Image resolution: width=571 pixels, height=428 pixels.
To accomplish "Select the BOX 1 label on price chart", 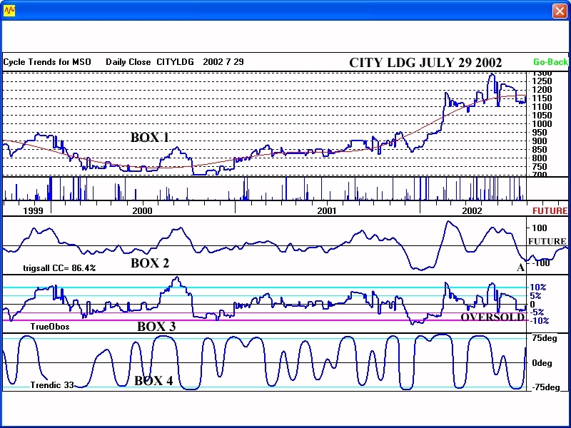I will (149, 138).
